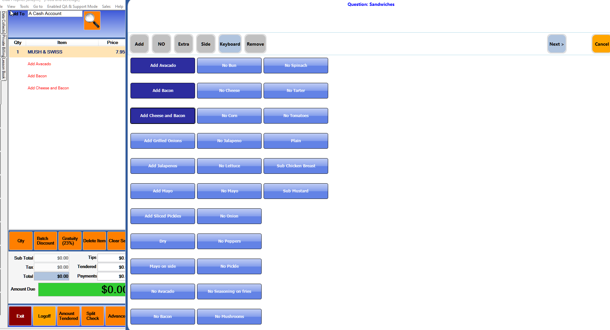Image resolution: width=610 pixels, height=330 pixels.
Task: Click the magnifying glass search icon
Action: 92,21
